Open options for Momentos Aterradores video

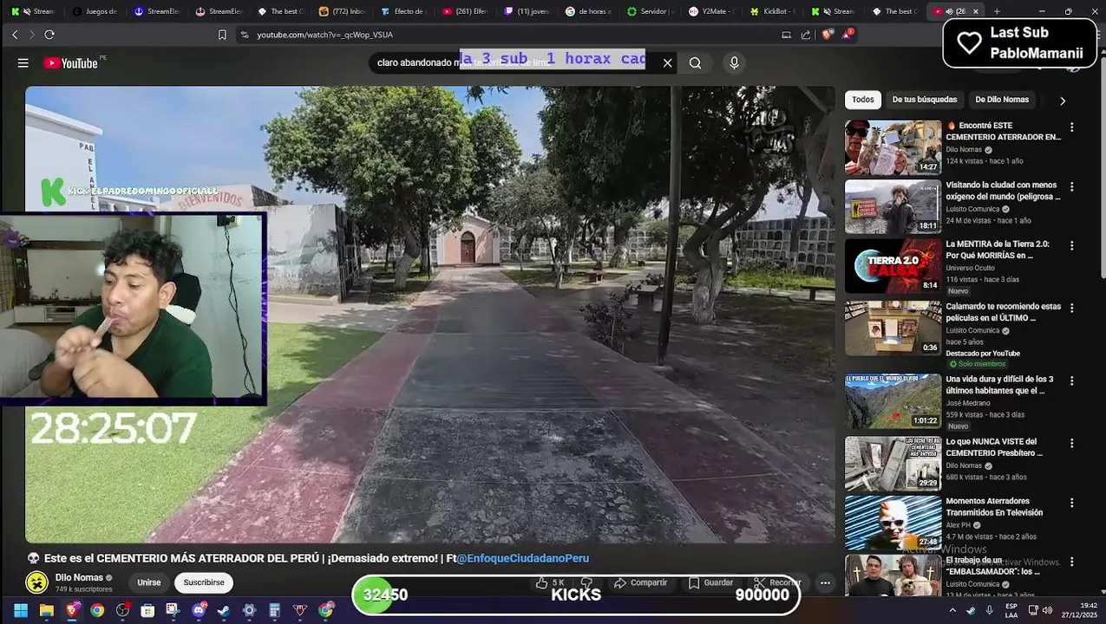coord(1071,503)
